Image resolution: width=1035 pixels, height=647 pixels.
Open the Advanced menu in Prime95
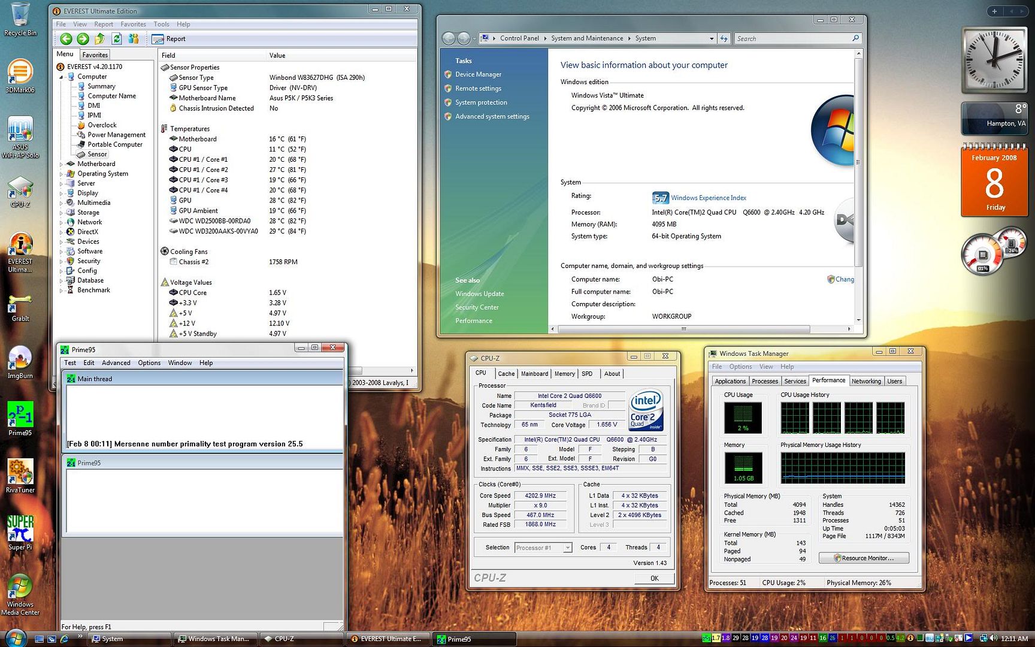116,363
